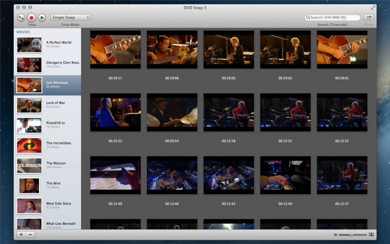Click the large thumbnail size icon
390x244 pixels.
371,234
